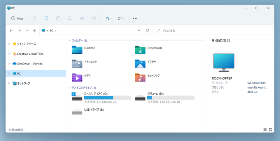Expand the PC node in the sidebar
The height and width of the screenshot is (141, 280).
(9, 73)
